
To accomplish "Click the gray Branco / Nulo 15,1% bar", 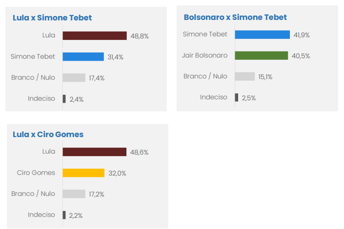I will 245,76.
